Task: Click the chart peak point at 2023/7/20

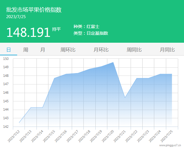Action: [x=113, y=62]
